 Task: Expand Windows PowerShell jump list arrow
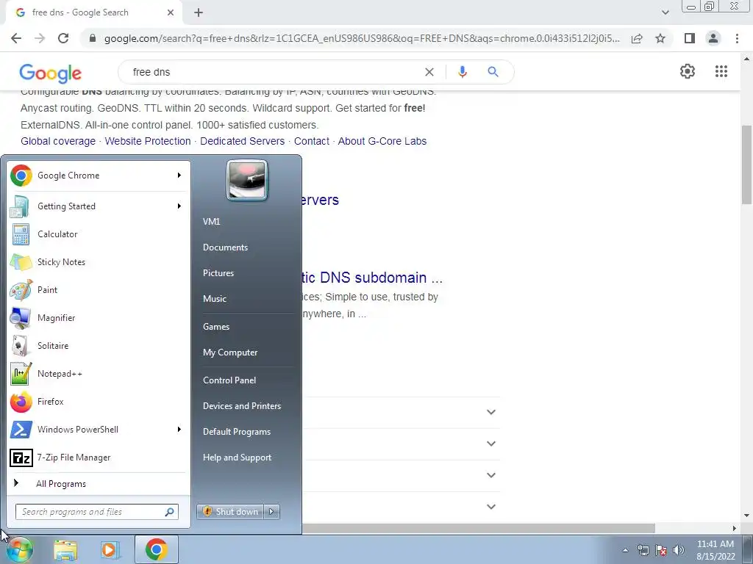[x=179, y=429]
